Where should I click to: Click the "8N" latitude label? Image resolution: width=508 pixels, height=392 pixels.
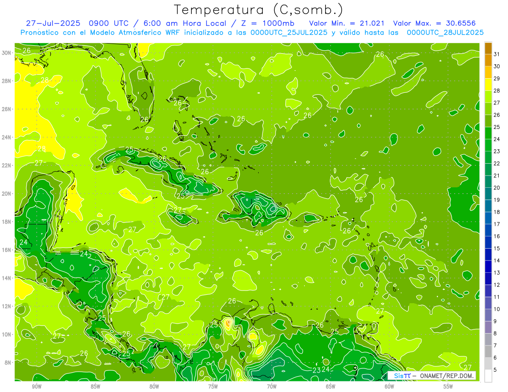point(8,363)
